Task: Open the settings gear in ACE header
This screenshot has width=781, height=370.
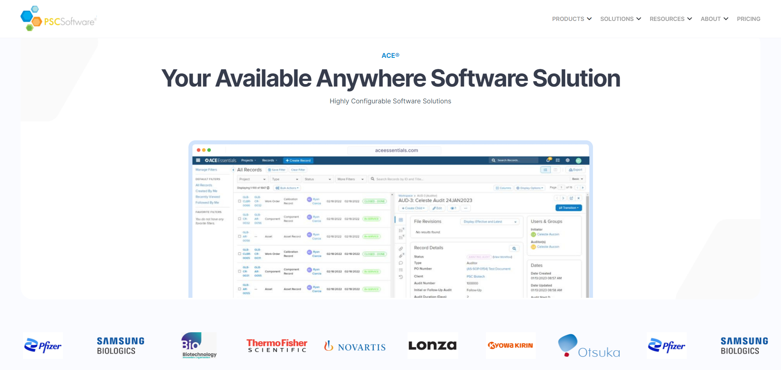Action: 568,160
